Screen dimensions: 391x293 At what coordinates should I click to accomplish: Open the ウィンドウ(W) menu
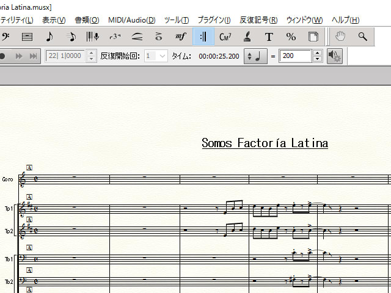pyautogui.click(x=304, y=20)
